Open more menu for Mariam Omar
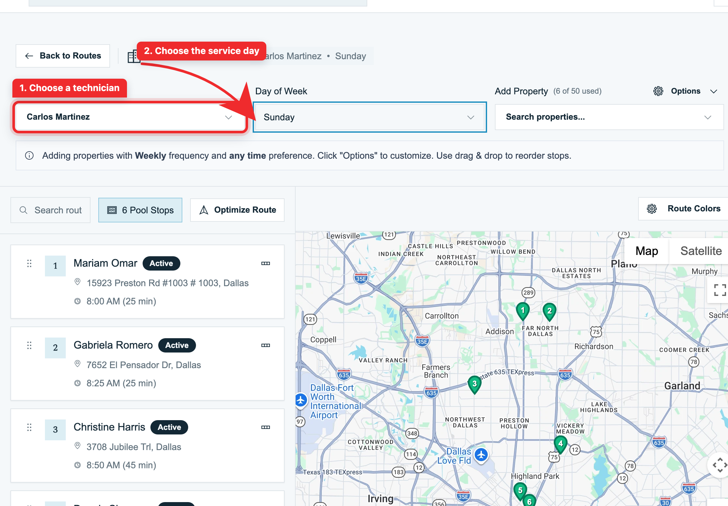Image resolution: width=728 pixels, height=506 pixels. pyautogui.click(x=266, y=263)
